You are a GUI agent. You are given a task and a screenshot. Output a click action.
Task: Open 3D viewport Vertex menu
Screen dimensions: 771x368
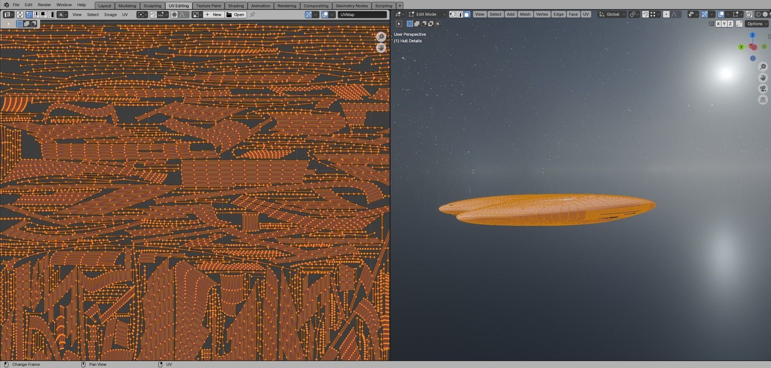[542, 14]
